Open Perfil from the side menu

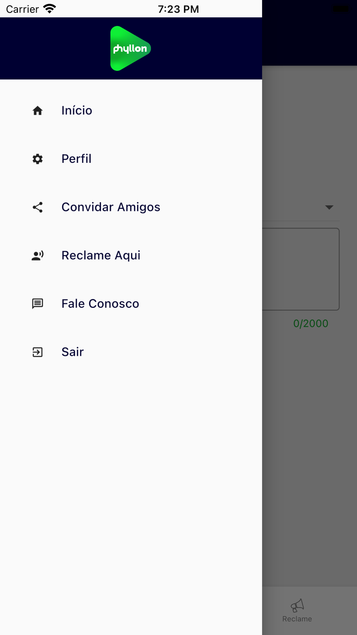(x=76, y=159)
